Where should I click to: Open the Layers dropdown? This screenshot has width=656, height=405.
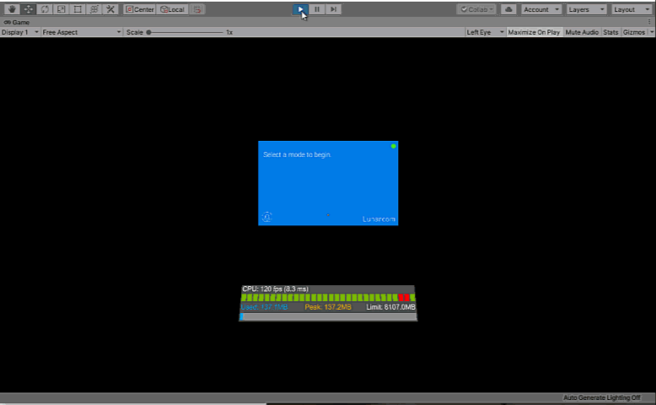point(587,9)
